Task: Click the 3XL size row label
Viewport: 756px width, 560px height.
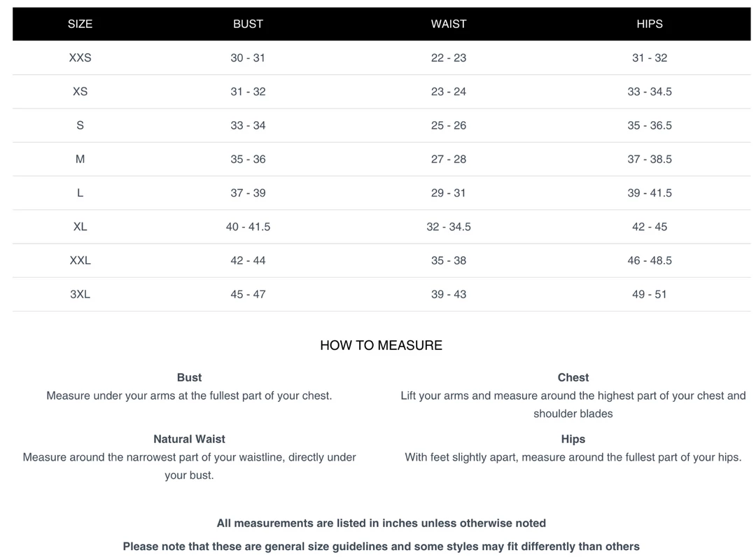Action: [80, 295]
